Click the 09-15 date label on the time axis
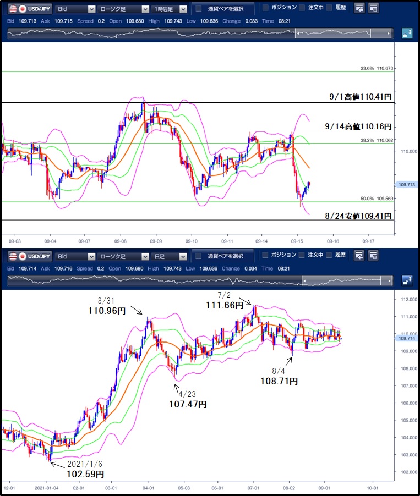 pos(297,241)
